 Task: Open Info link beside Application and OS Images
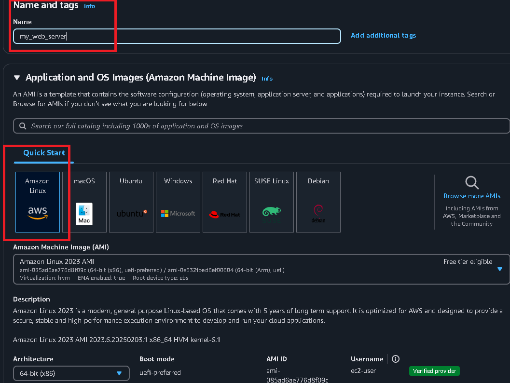point(267,78)
